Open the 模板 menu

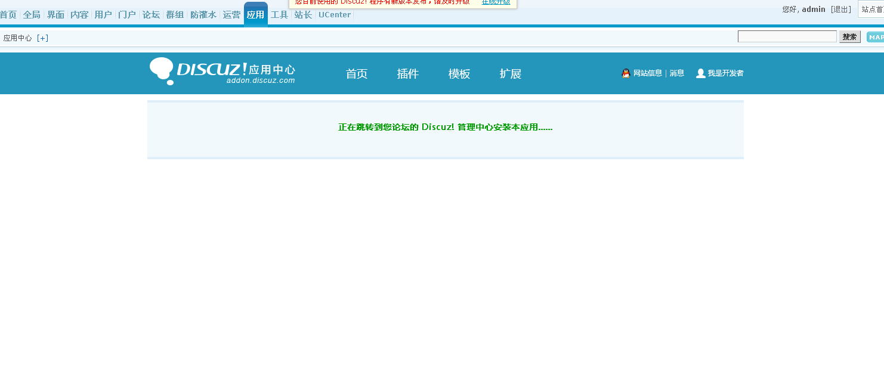tap(459, 74)
